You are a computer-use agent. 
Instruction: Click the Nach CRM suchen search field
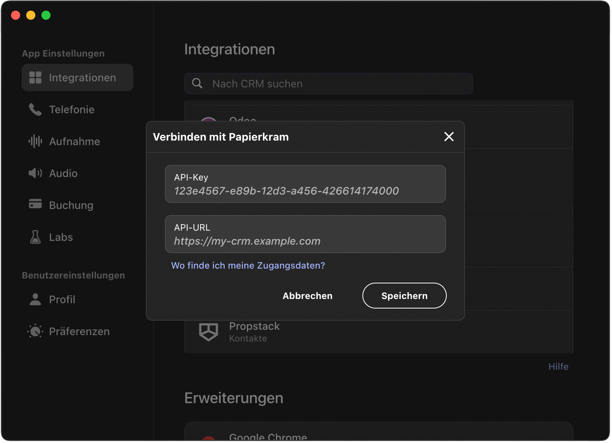(x=329, y=84)
